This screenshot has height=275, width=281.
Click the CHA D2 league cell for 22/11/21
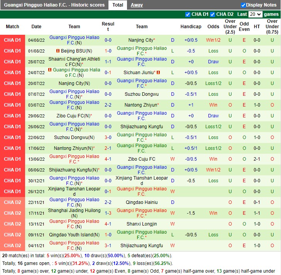(x=13, y=202)
